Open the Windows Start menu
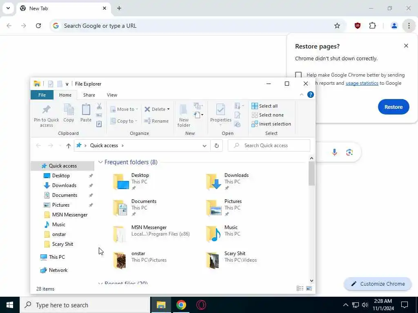Image resolution: width=418 pixels, height=313 pixels. point(10,305)
